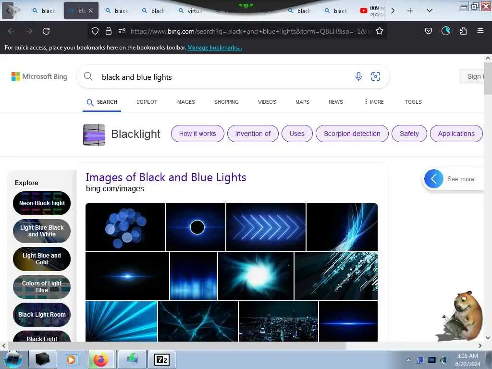This screenshot has width=492, height=369.
Task: Switch to the 'virtu' browser tab
Action: tap(190, 11)
